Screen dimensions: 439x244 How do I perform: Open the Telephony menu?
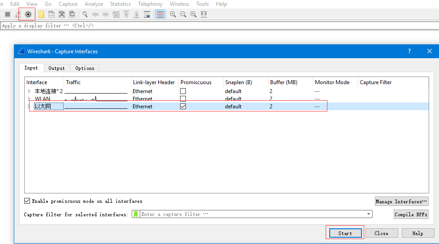coord(150,4)
